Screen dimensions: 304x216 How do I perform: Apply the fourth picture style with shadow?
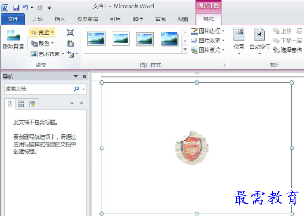169,39
